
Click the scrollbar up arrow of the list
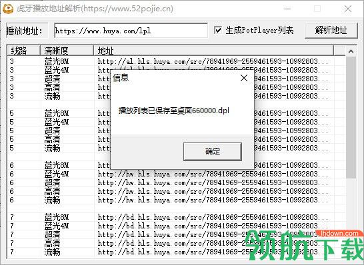(351, 51)
